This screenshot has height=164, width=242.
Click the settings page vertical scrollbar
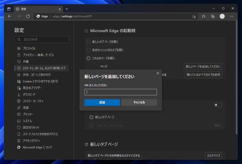(x=236, y=77)
